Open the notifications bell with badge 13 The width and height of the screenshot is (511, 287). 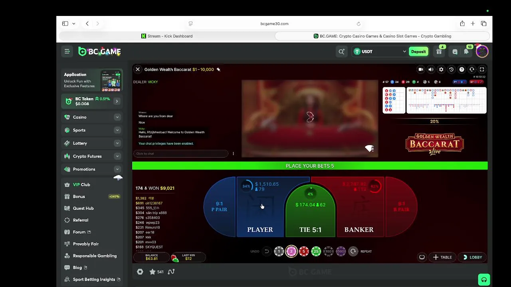(466, 51)
